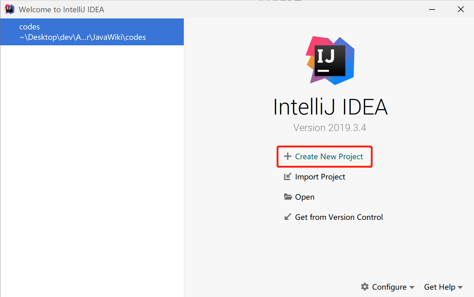Open the Get Help menu label
This screenshot has width=474, height=297.
pos(439,287)
